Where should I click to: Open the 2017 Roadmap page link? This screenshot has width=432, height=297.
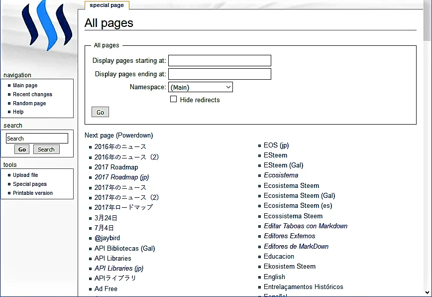point(116,167)
